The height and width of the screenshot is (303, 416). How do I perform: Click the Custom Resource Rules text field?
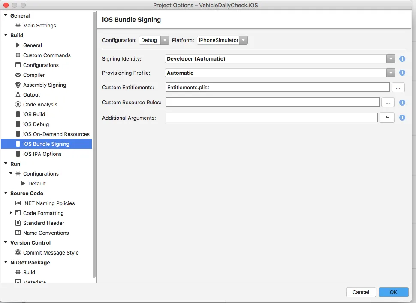click(x=272, y=103)
